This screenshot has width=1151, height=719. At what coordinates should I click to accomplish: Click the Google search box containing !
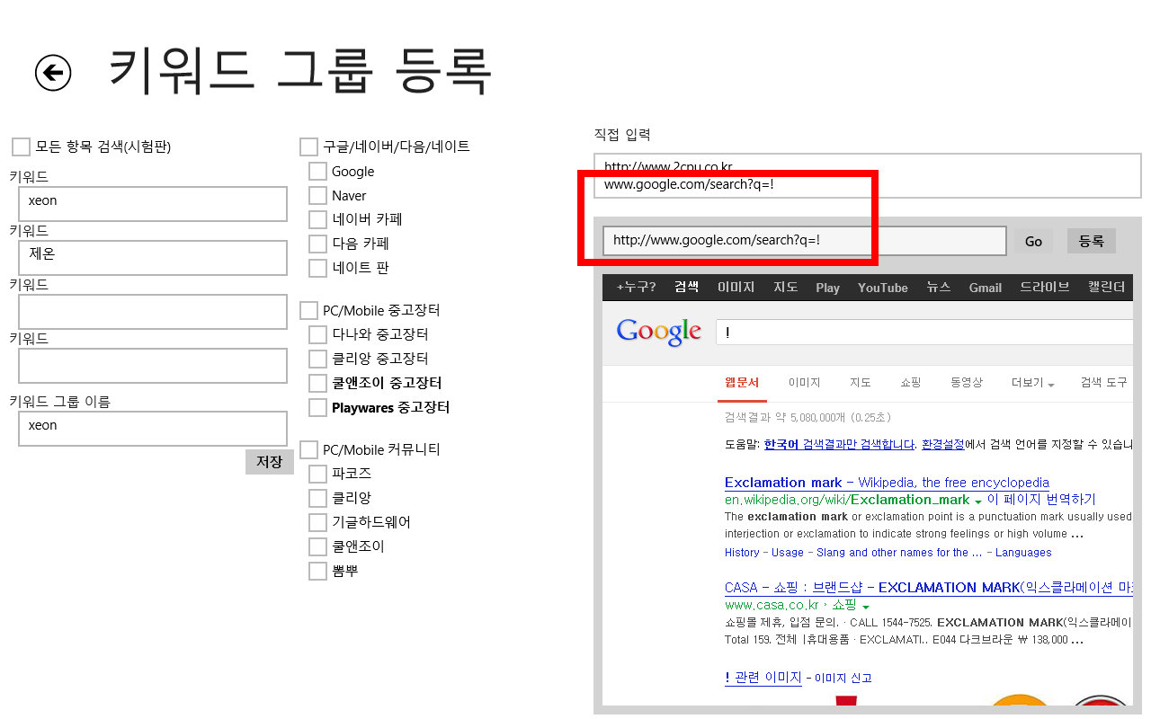924,333
